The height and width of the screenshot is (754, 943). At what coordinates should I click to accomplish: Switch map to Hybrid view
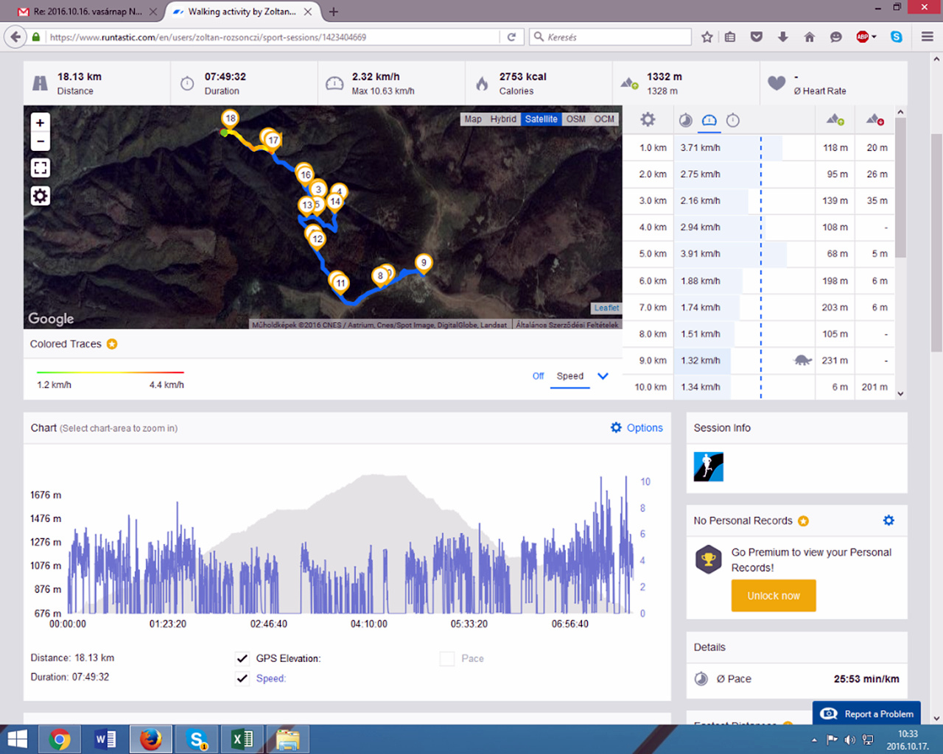503,119
